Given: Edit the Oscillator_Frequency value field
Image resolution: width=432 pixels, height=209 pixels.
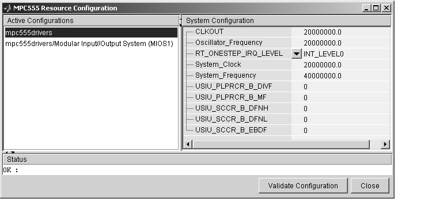Looking at the screenshot, I should coord(340,43).
